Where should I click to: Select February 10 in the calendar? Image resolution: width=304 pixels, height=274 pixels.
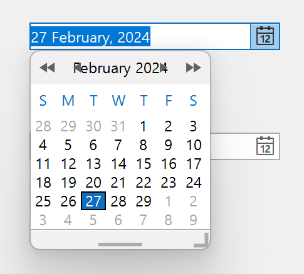tap(194, 145)
